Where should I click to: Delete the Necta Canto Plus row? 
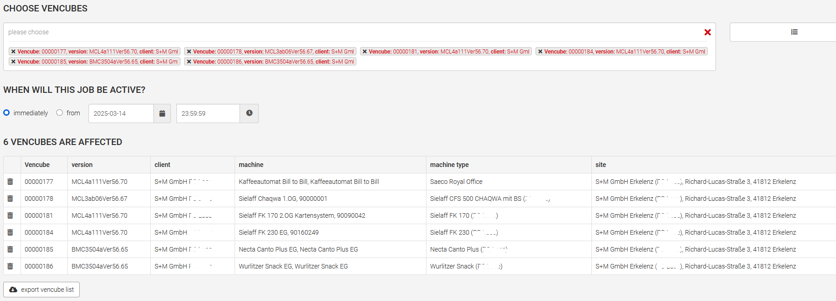coord(10,249)
